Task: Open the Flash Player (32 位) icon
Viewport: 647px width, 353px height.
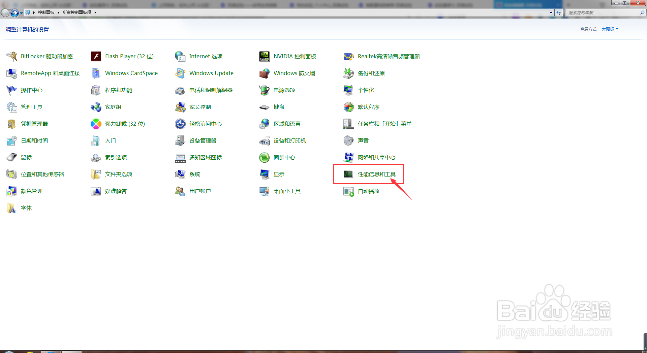Action: click(96, 56)
